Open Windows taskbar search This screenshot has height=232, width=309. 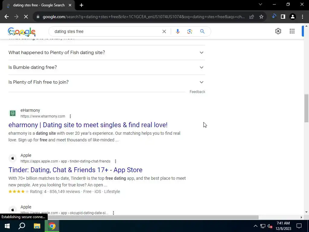click(x=22, y=226)
